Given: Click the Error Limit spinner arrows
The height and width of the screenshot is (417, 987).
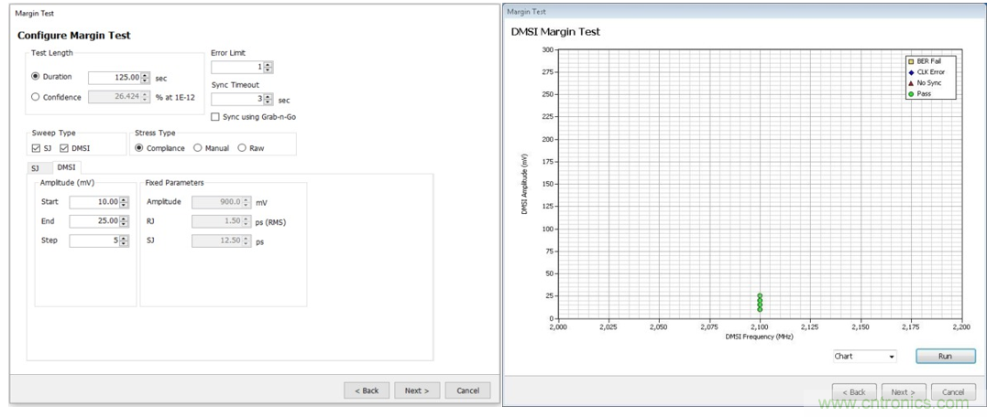Looking at the screenshot, I should 268,68.
